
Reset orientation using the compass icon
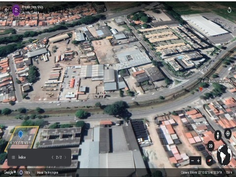click(209, 161)
